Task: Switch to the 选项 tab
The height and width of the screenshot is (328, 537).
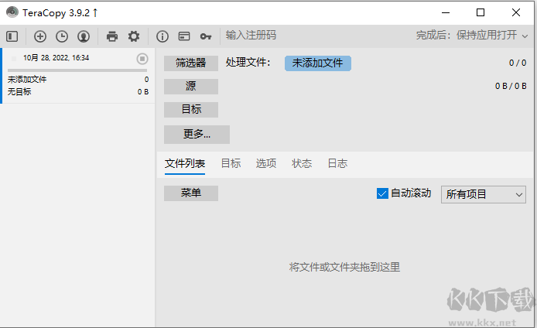Action: [266, 164]
